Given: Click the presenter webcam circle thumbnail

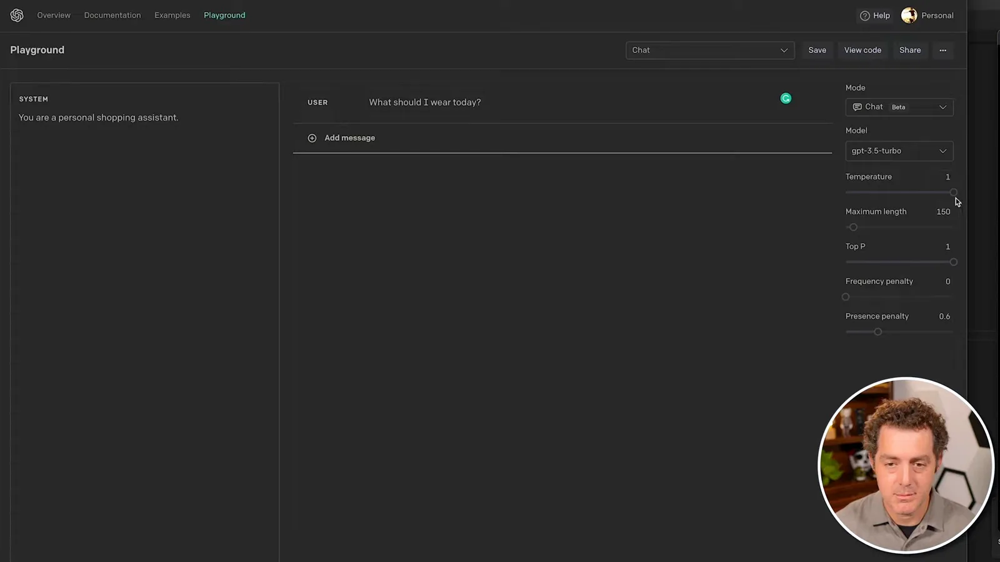Looking at the screenshot, I should point(906,465).
